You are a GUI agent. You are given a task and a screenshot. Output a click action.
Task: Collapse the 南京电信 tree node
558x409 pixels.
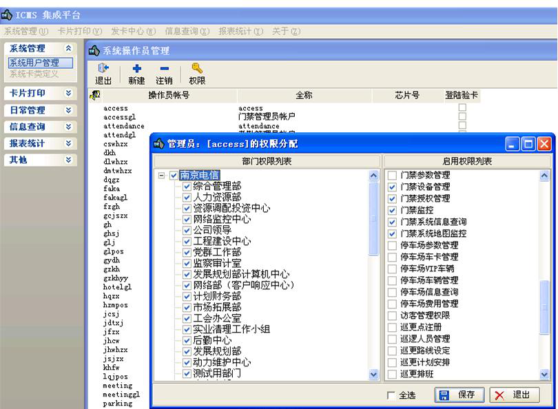(x=162, y=176)
